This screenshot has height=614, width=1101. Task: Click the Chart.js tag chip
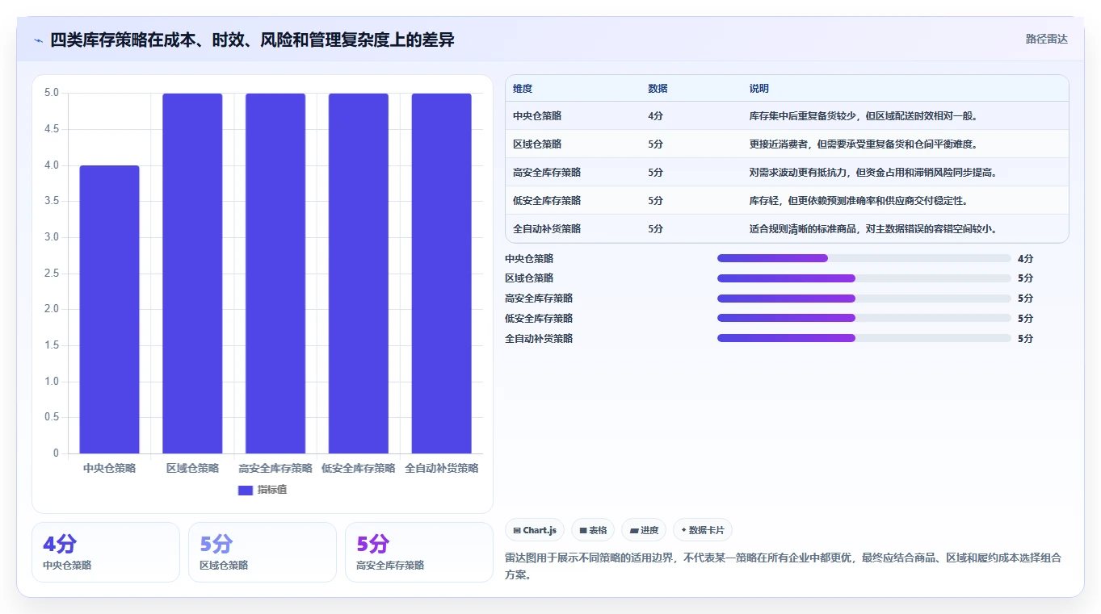point(535,530)
